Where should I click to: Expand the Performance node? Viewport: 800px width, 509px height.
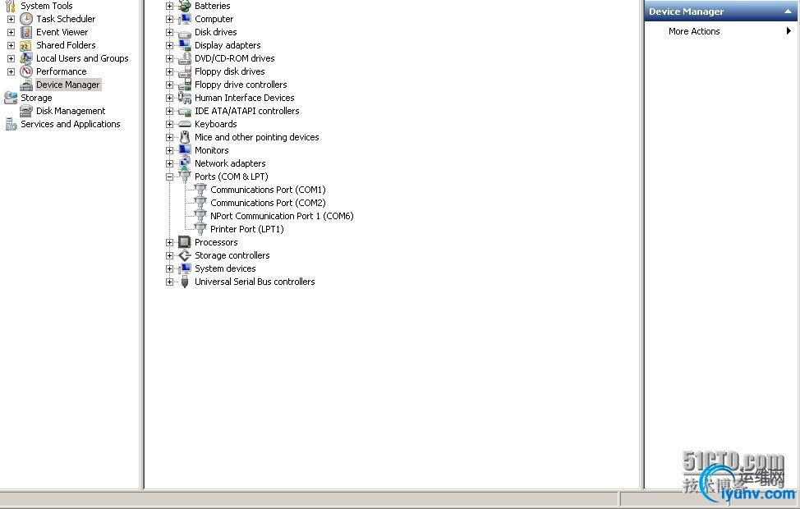click(x=11, y=72)
